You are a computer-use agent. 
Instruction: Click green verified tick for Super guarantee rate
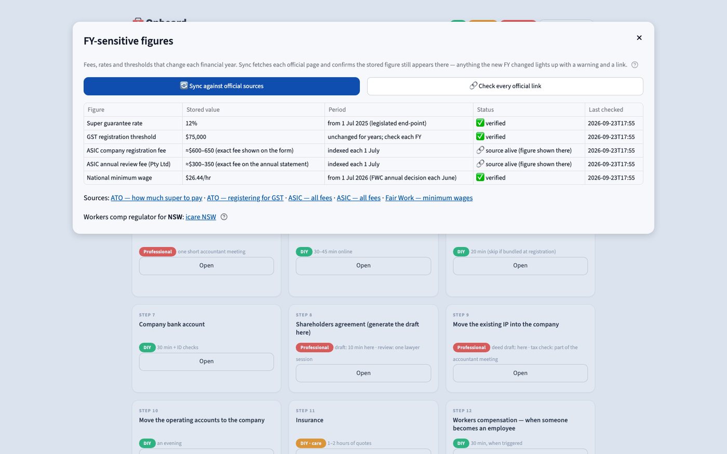pyautogui.click(x=480, y=123)
